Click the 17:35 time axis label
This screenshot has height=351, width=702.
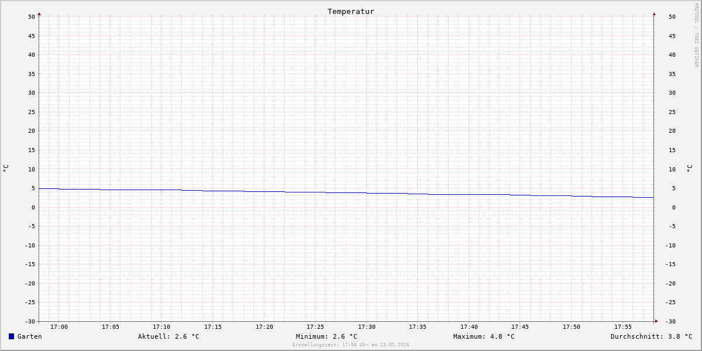(418, 326)
